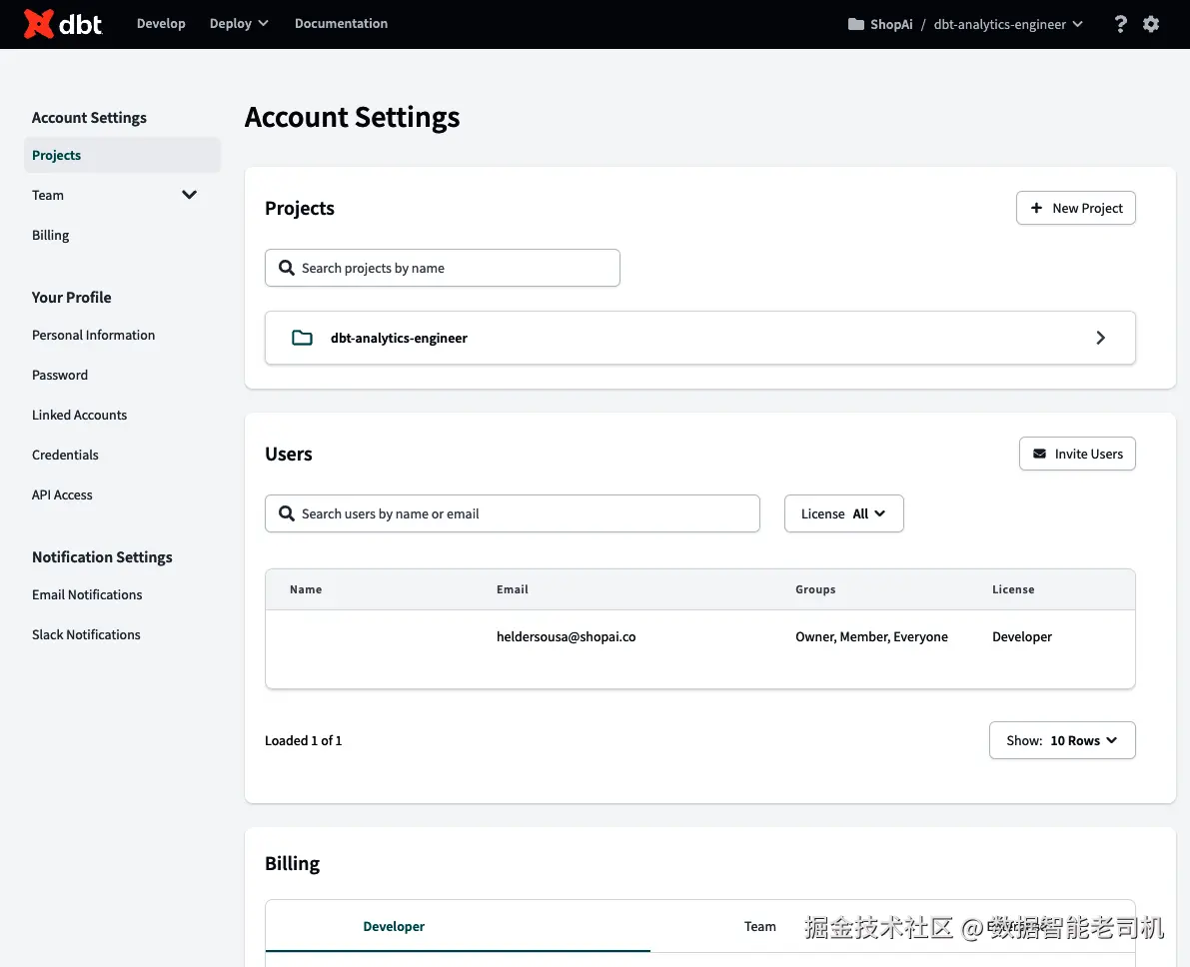The image size is (1190, 967).
Task: Click the ShopAi folder icon in header
Action: click(855, 24)
